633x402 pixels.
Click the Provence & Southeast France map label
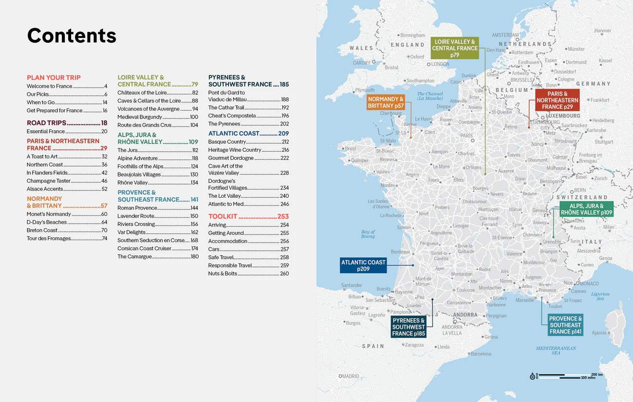coord(565,325)
